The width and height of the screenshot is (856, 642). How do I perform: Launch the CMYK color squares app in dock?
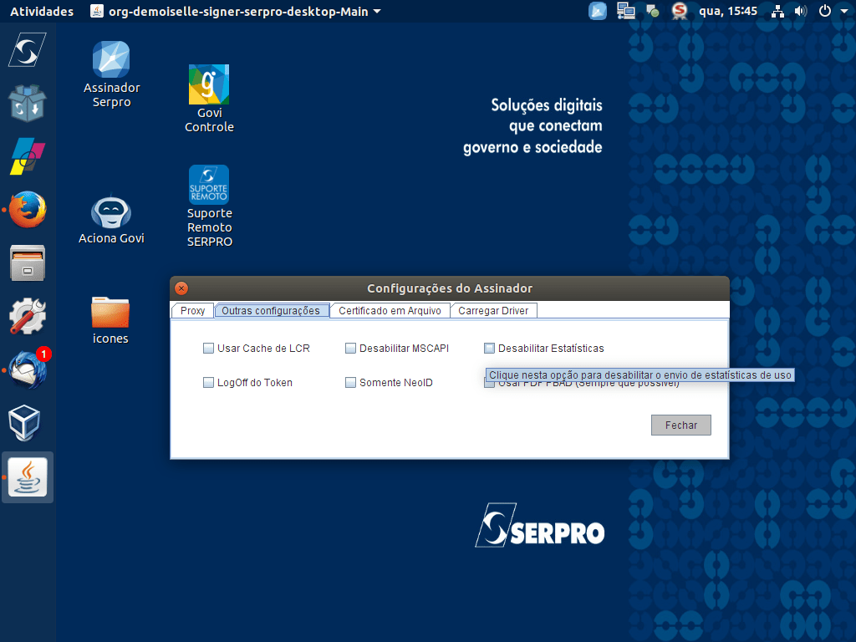click(28, 156)
